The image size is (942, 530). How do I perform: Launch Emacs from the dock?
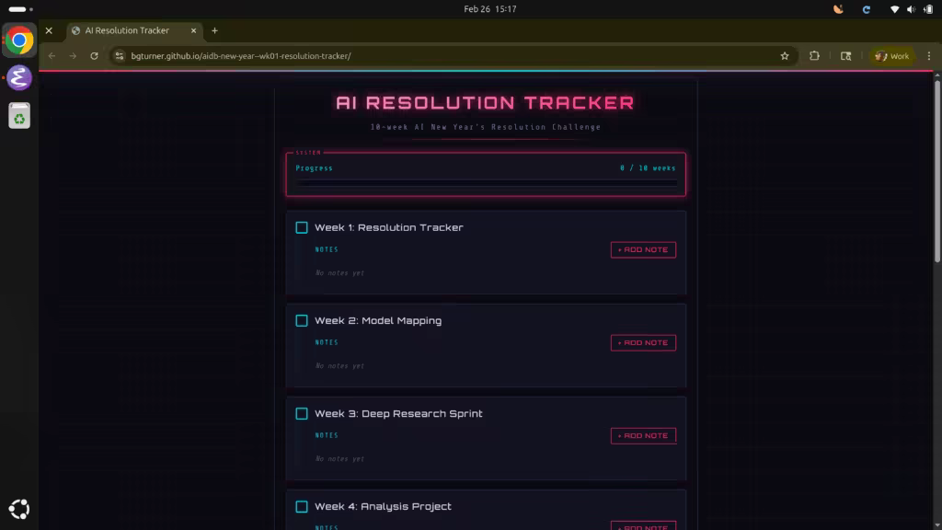pyautogui.click(x=19, y=78)
